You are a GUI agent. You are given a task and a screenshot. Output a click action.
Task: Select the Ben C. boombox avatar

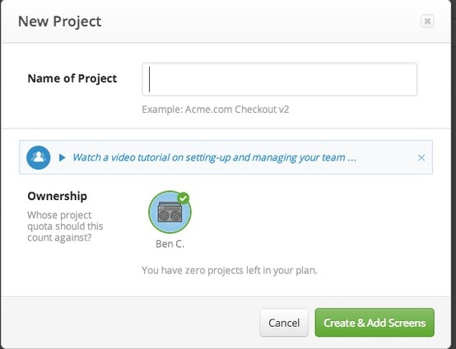[x=170, y=212]
